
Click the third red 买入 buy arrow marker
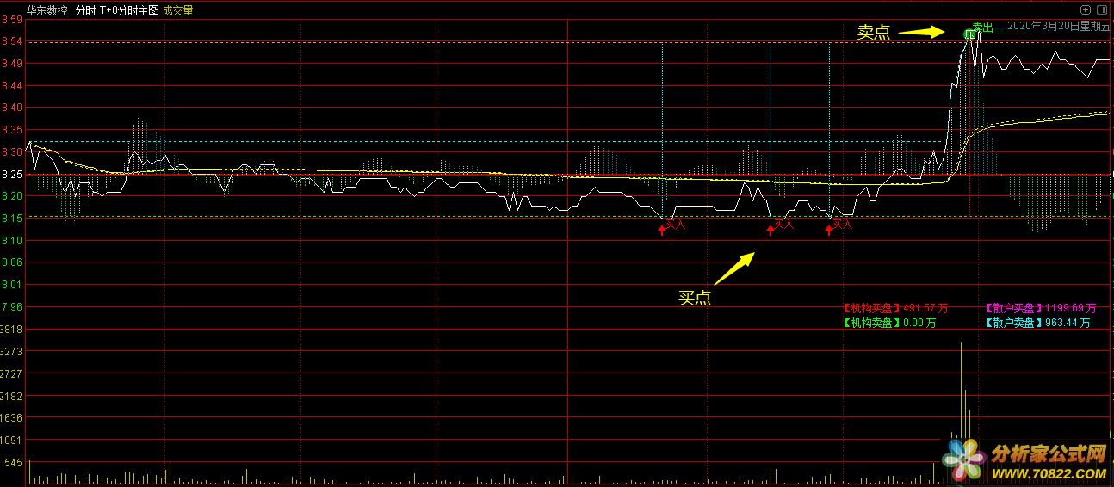point(829,230)
